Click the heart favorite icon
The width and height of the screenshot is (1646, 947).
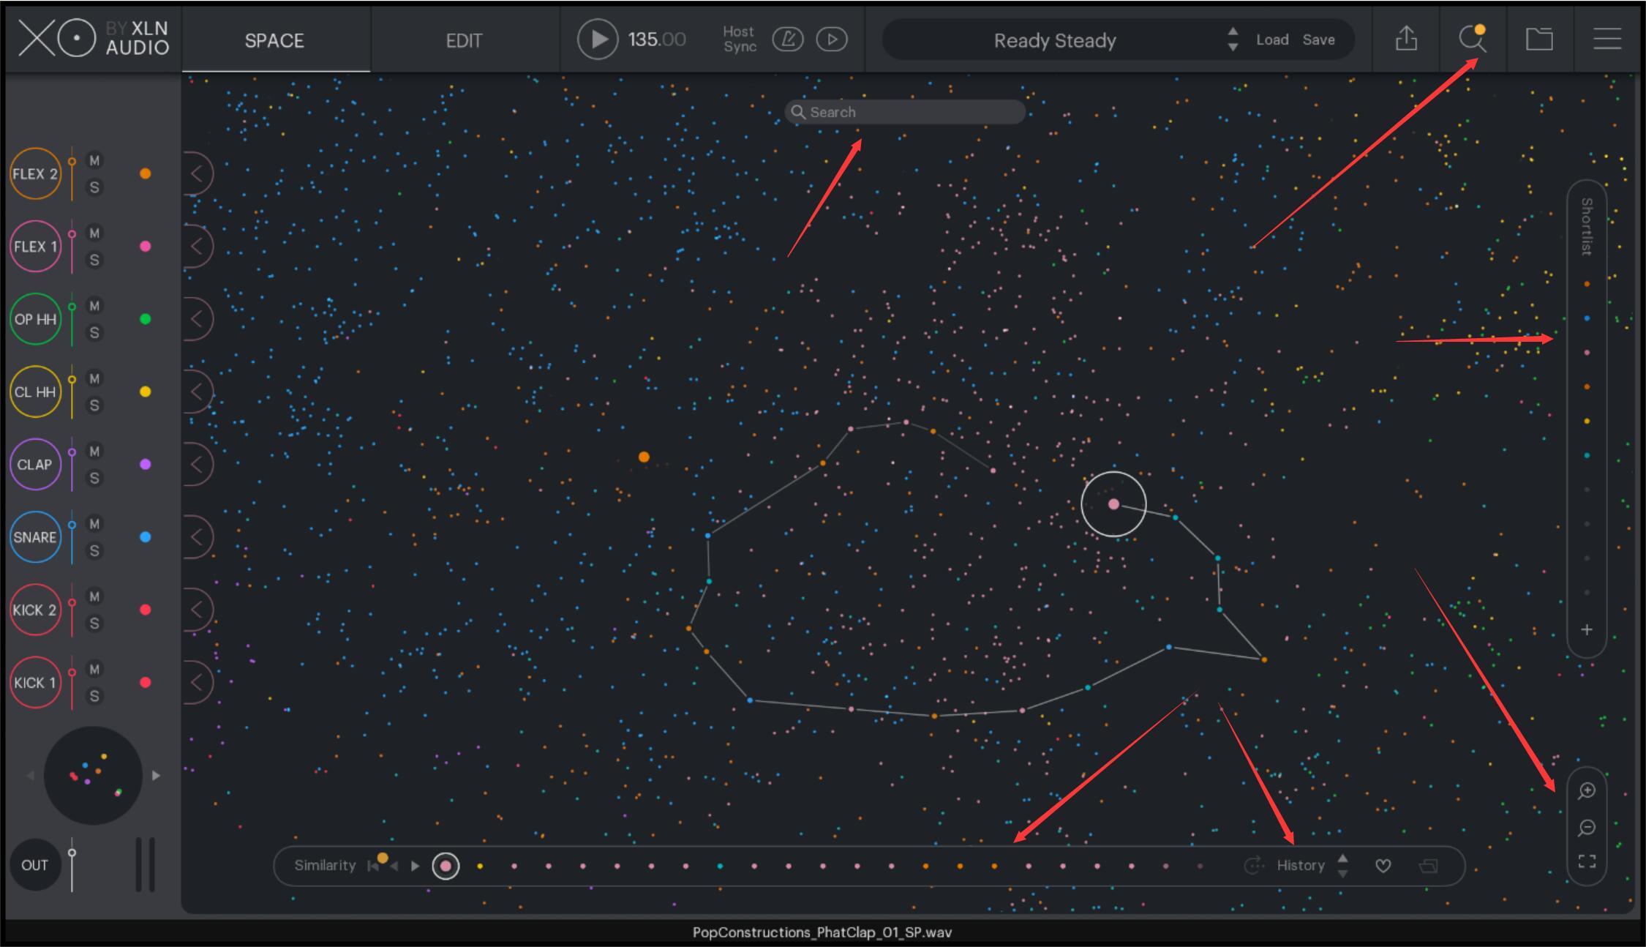pos(1383,866)
